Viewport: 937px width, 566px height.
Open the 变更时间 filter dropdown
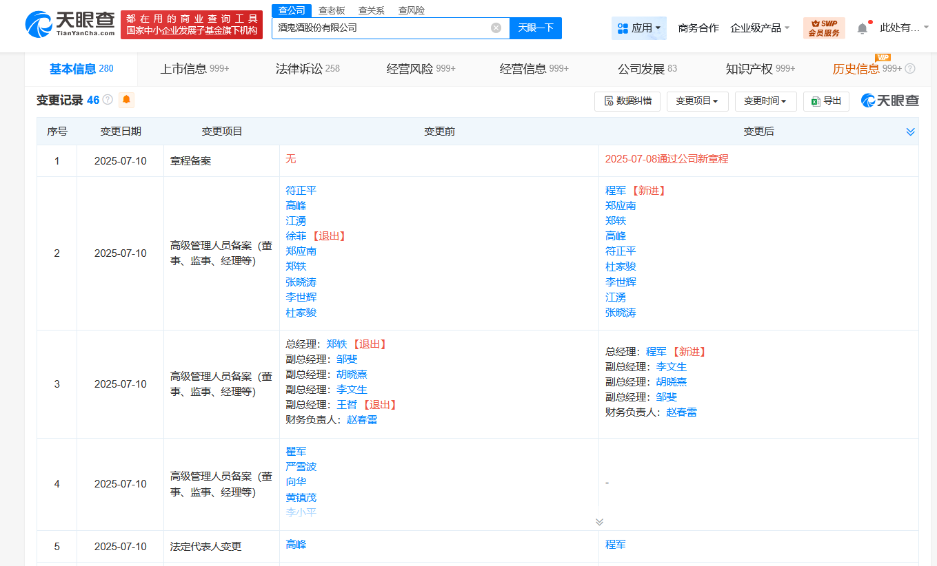(765, 101)
